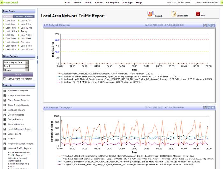Collapse the LAN Network Utilization panel
Viewport: 223px width, 169px height.
point(213,25)
